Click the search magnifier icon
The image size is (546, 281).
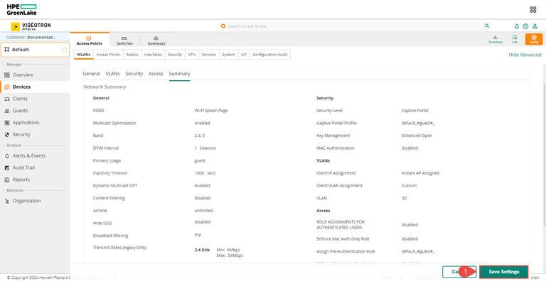coord(487,26)
